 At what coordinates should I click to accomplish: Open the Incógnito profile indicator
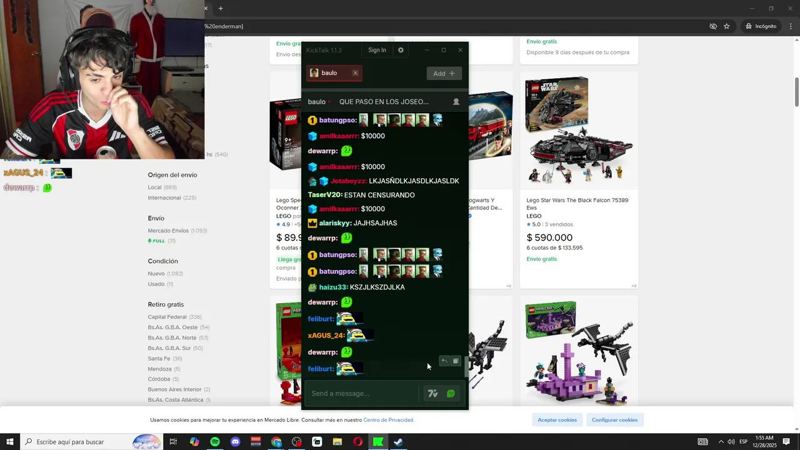click(761, 26)
